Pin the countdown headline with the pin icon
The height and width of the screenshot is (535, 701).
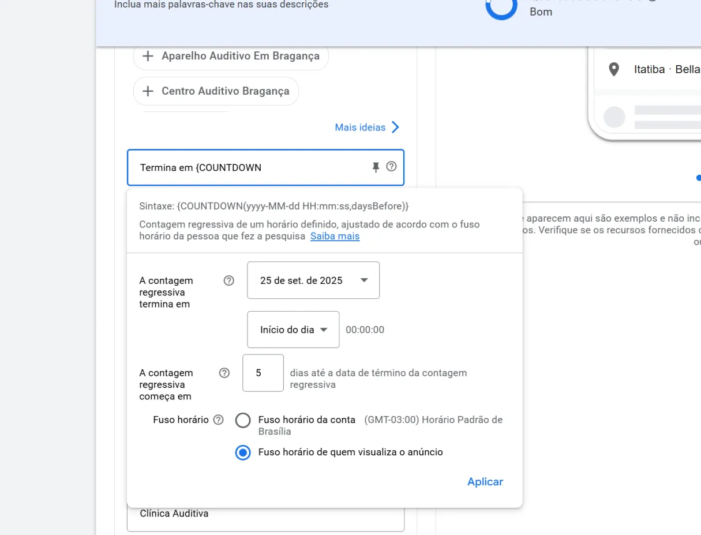click(376, 167)
